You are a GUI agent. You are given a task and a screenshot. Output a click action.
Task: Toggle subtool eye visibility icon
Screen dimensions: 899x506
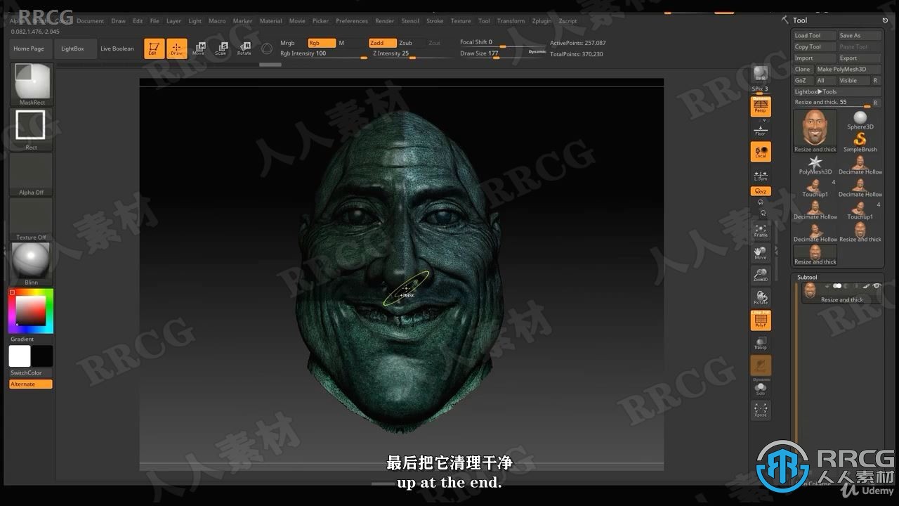pos(877,286)
